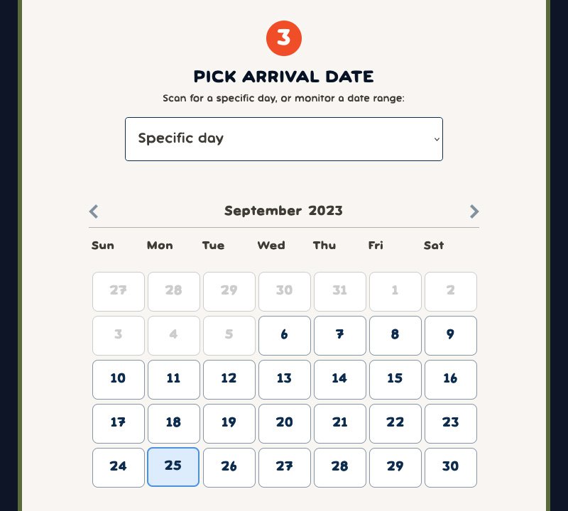Pick September 30 date cell
568x511 pixels.
point(451,468)
